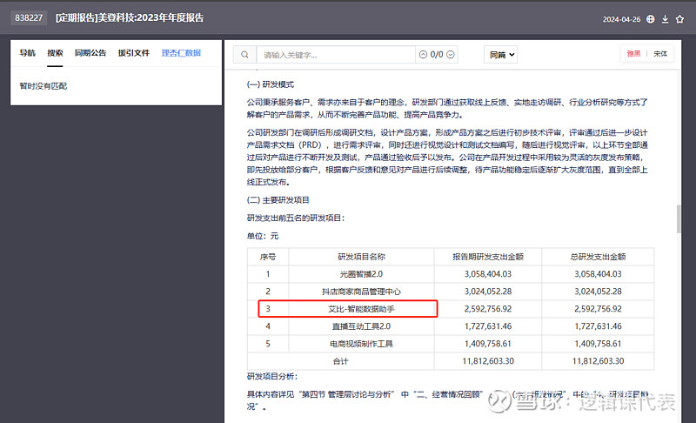Click the date 2024-04-26
This screenshot has height=423, width=696.
pyautogui.click(x=621, y=19)
